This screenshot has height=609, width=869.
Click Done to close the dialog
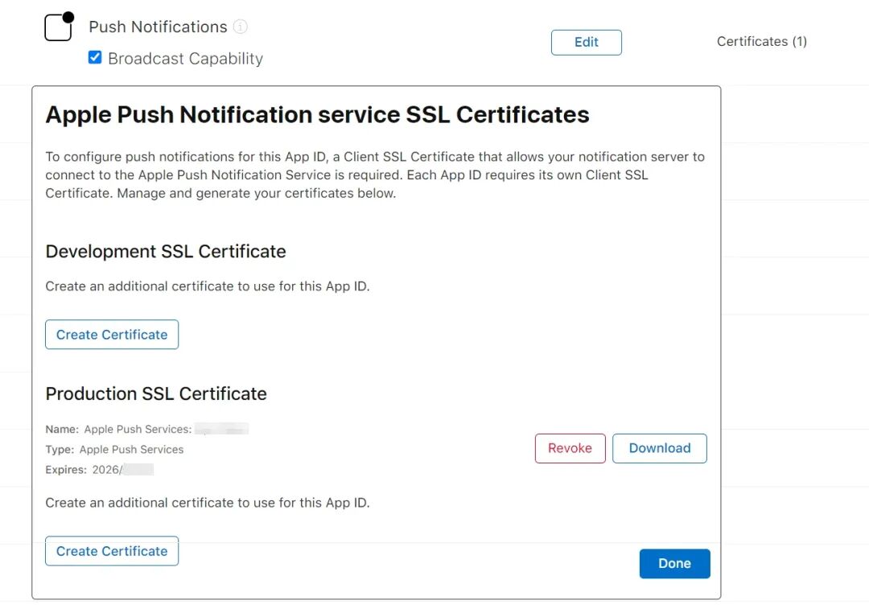[674, 564]
